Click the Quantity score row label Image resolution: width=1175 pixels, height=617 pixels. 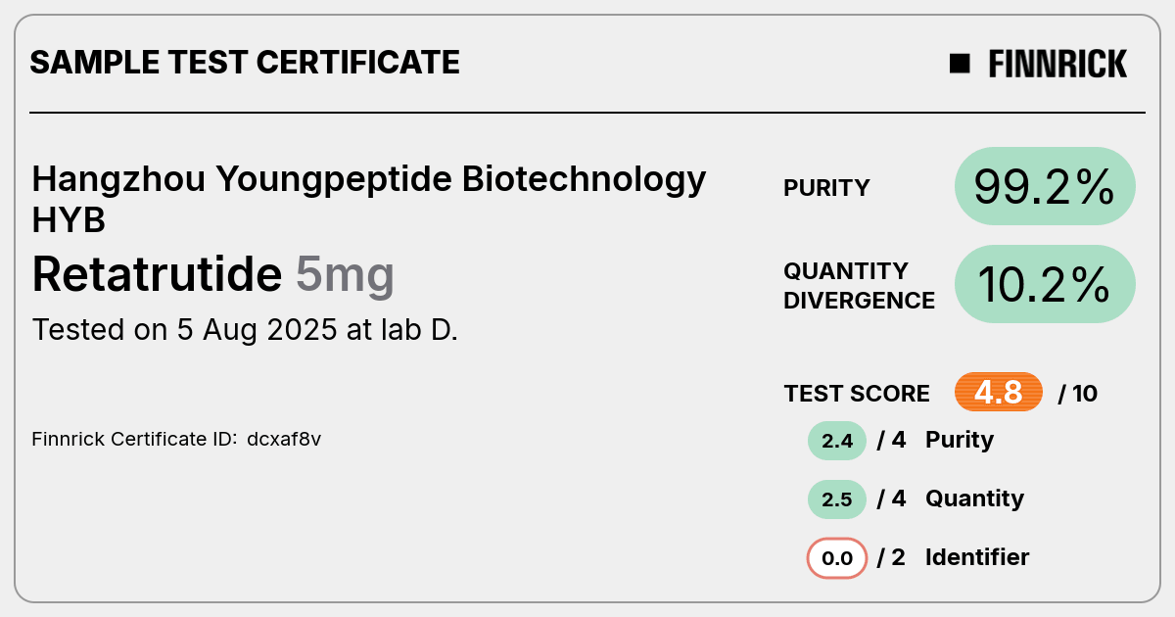[x=974, y=498]
